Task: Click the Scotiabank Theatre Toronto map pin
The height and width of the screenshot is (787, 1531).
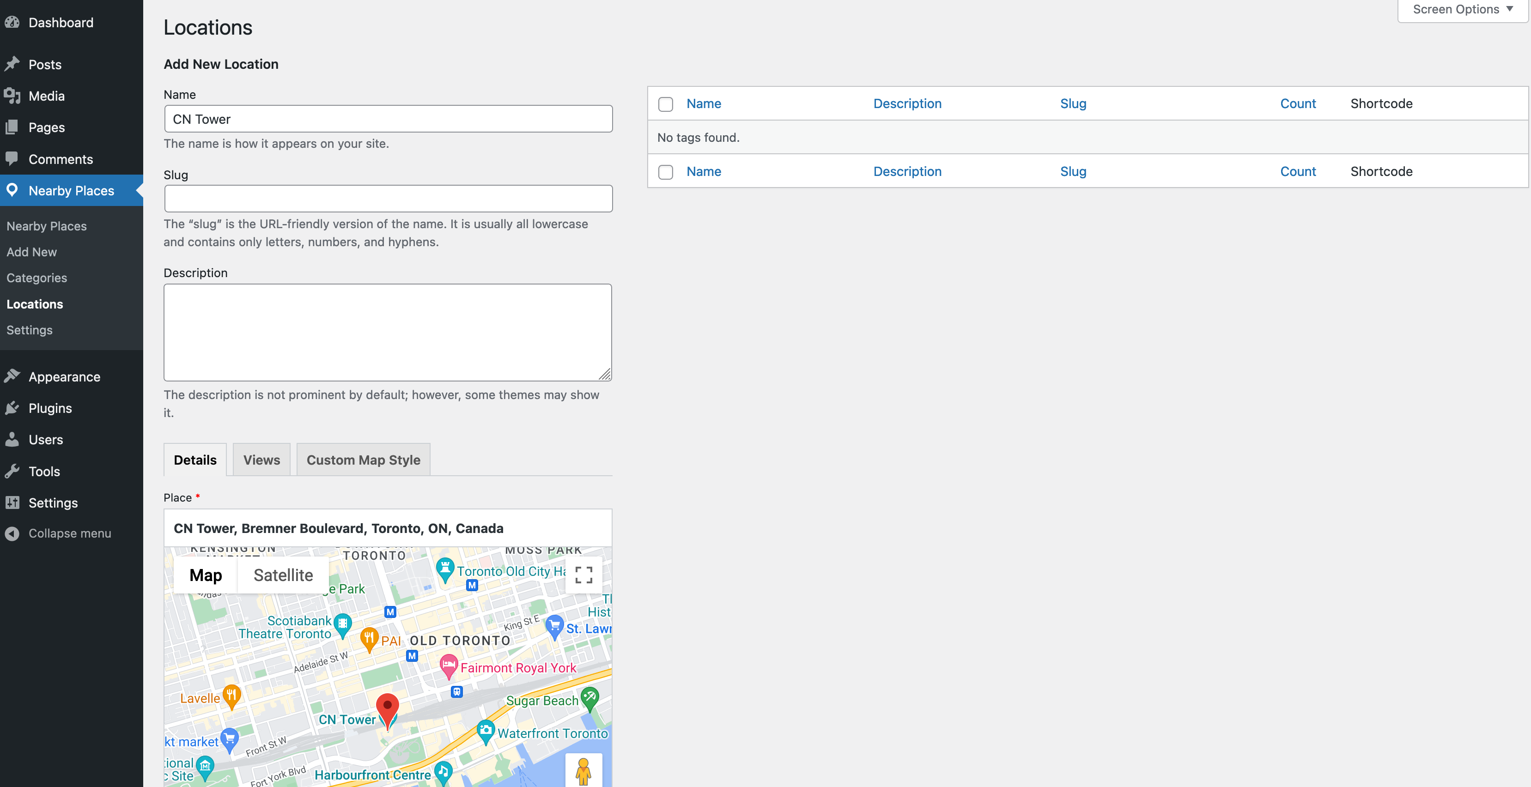Action: point(342,625)
